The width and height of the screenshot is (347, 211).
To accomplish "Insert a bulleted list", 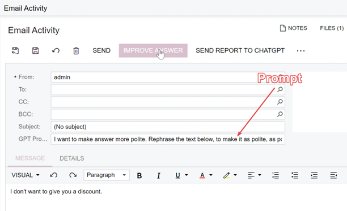I will 295,175.
